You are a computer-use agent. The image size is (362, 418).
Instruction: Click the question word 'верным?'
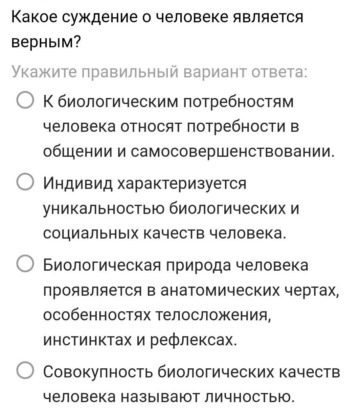[x=46, y=42]
